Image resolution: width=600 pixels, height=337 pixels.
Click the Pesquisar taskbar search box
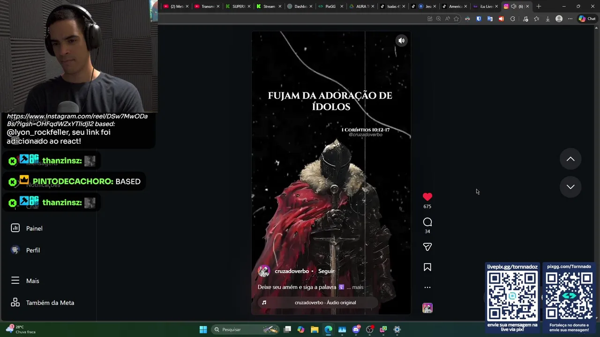[244, 330]
